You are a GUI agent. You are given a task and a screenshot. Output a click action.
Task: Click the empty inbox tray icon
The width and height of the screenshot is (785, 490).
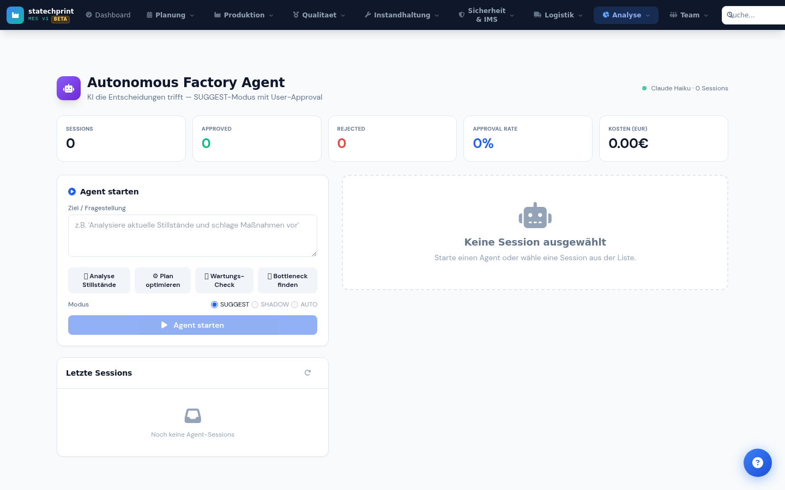193,416
